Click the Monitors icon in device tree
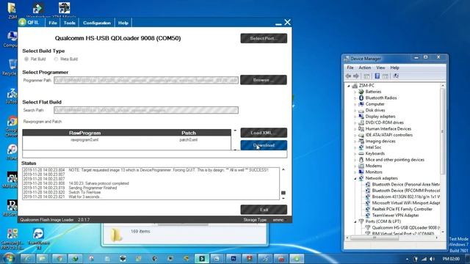This screenshot has height=264, width=470. (x=361, y=172)
